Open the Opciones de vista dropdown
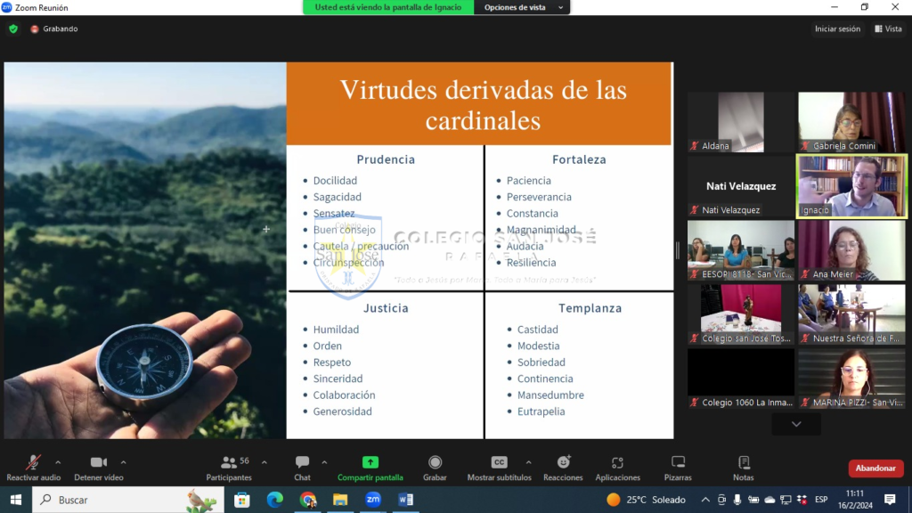This screenshot has height=513, width=912. pos(523,7)
